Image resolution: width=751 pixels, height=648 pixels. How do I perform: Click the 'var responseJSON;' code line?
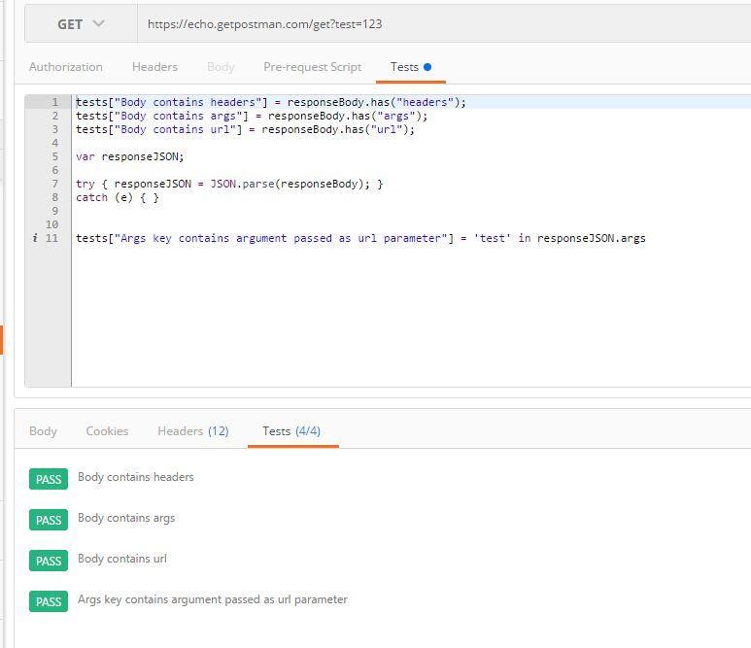pos(129,156)
